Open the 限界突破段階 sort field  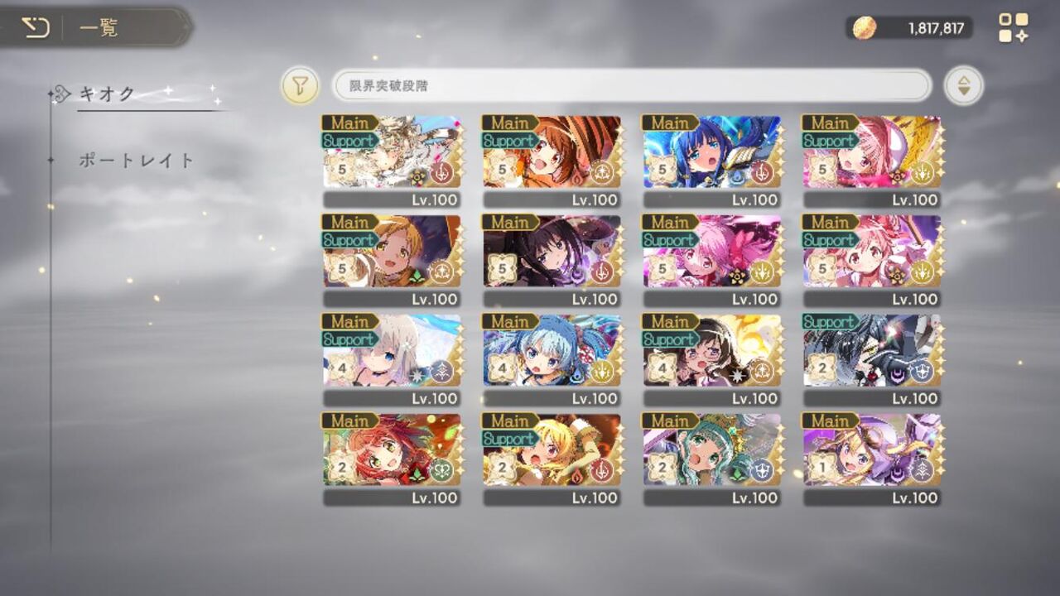click(x=632, y=85)
